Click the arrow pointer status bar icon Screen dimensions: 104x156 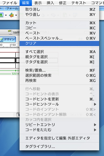coord(18,115)
